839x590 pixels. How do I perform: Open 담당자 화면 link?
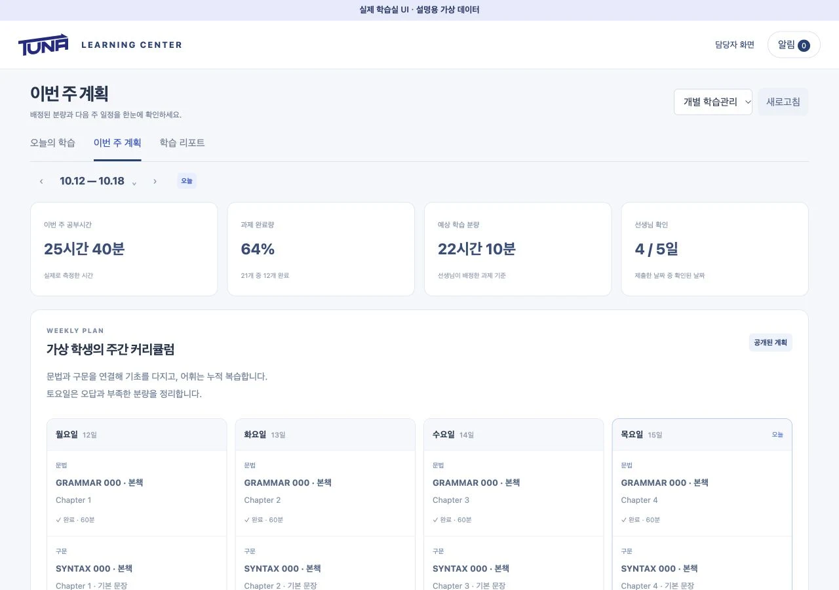click(735, 45)
